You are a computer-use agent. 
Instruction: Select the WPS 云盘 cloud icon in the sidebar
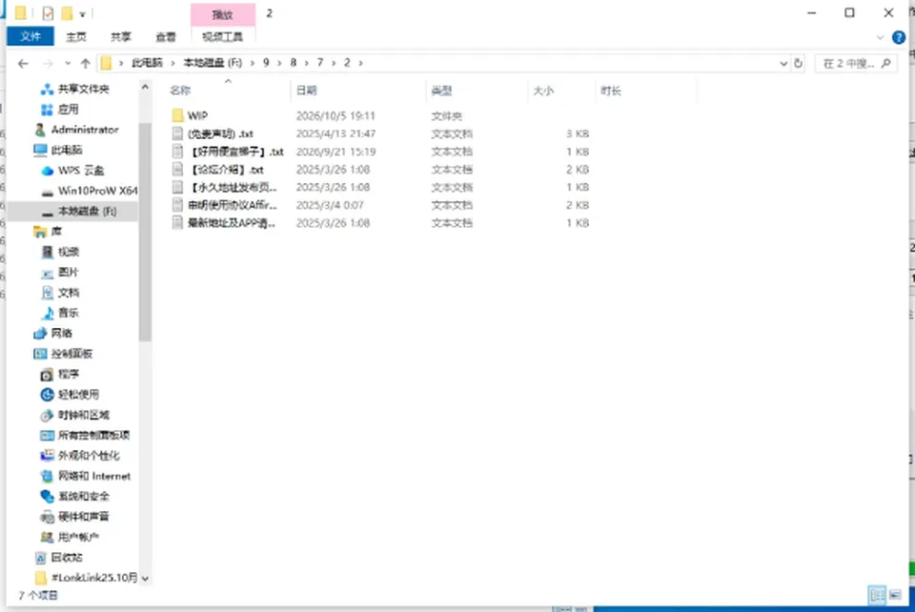(48, 171)
